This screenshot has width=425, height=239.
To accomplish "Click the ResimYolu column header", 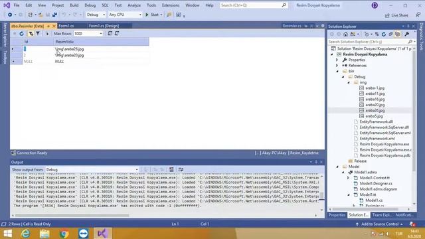I will (102, 42).
